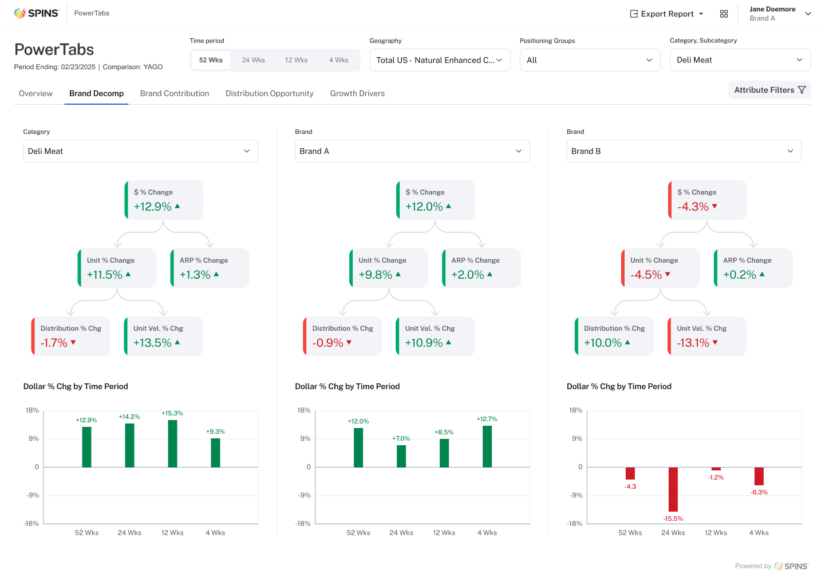Viewport: 825px width, 586px height.
Task: Click the +7.0% bar in Brand A chart
Action: pos(401,456)
